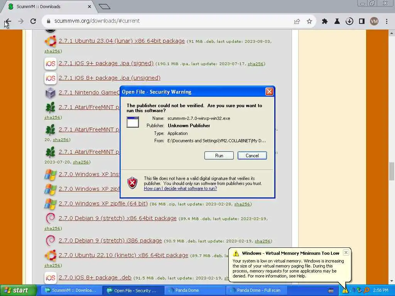This screenshot has height=296, width=395.
Task: Click the magnifier tray icon
Action: click(x=366, y=291)
